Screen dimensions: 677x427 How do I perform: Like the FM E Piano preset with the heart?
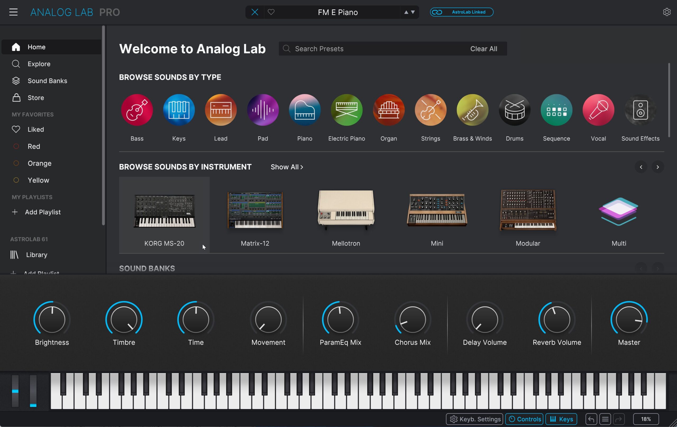pos(271,12)
